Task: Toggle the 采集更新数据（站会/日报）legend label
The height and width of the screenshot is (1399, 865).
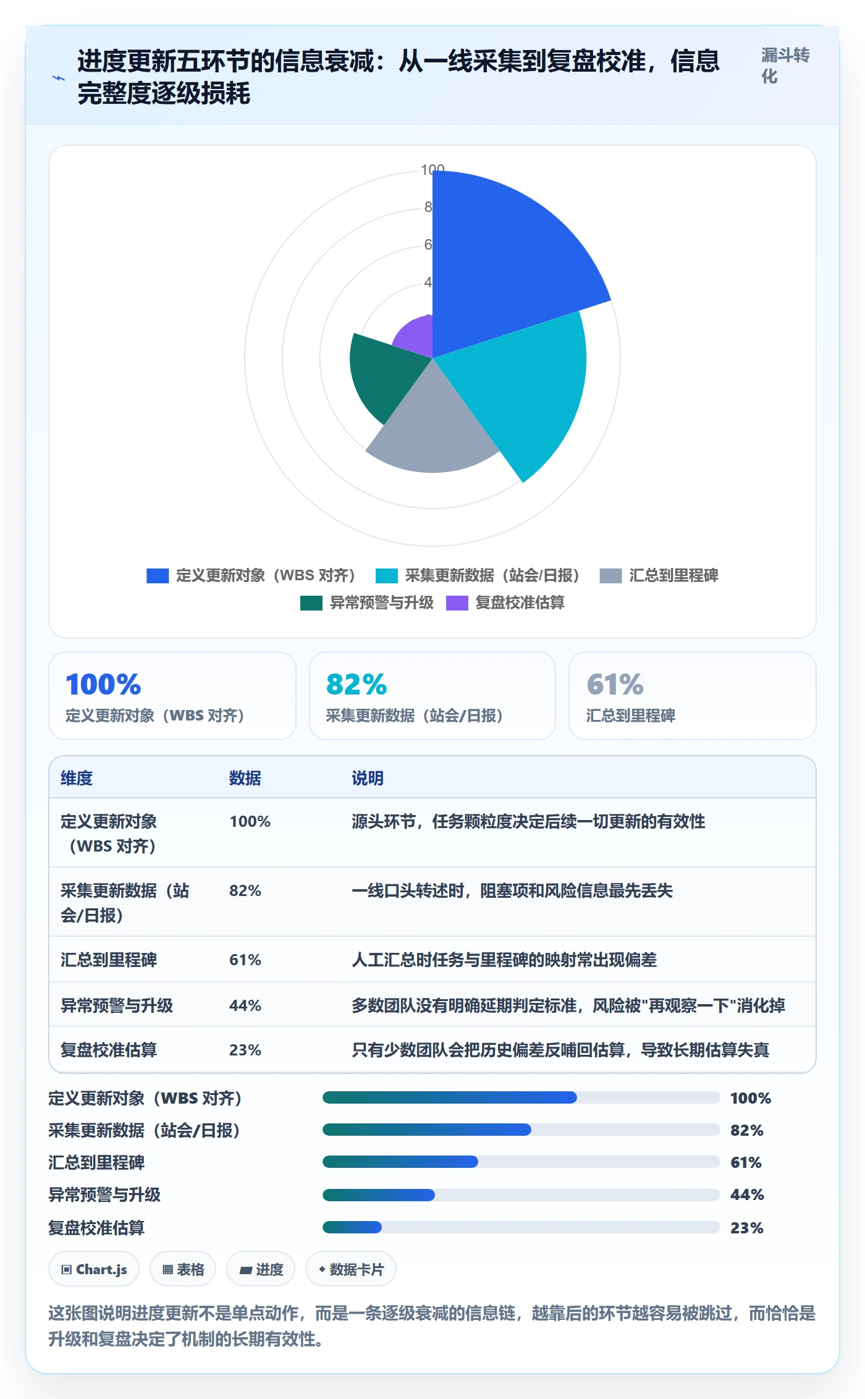Action: click(x=492, y=576)
